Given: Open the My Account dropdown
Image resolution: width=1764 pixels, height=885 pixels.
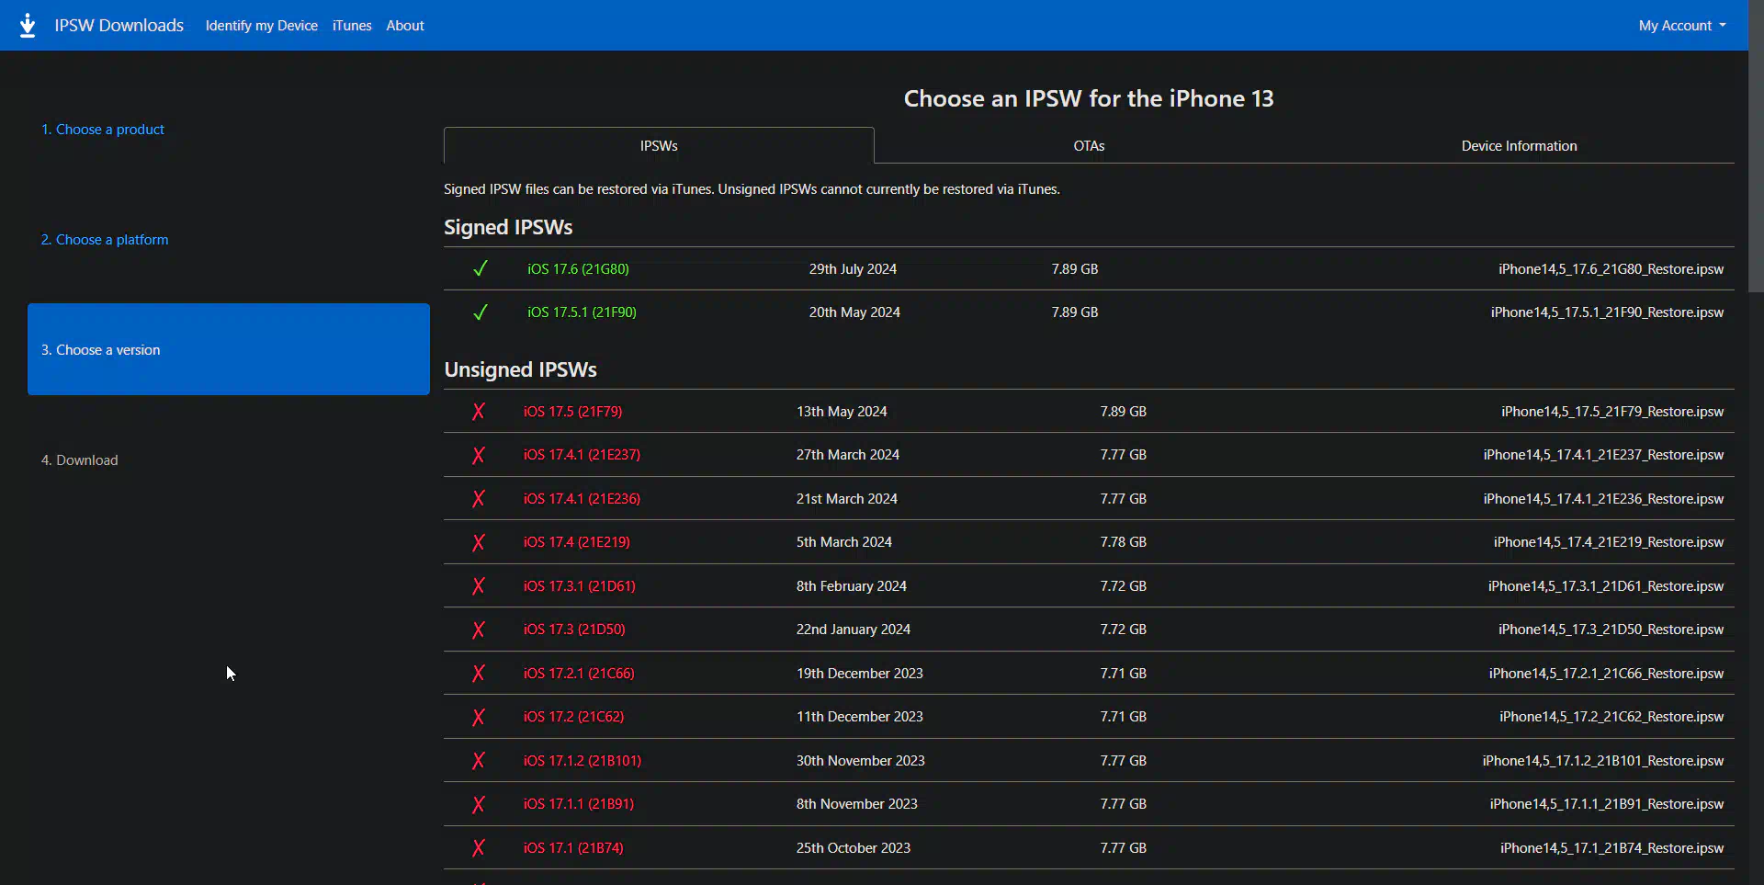Looking at the screenshot, I should (x=1681, y=26).
